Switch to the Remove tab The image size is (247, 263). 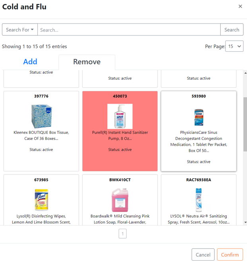pyautogui.click(x=87, y=62)
